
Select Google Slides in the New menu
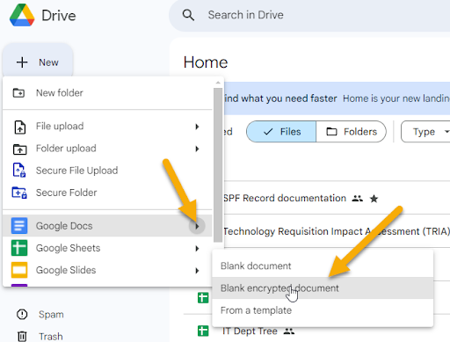pyautogui.click(x=107, y=270)
